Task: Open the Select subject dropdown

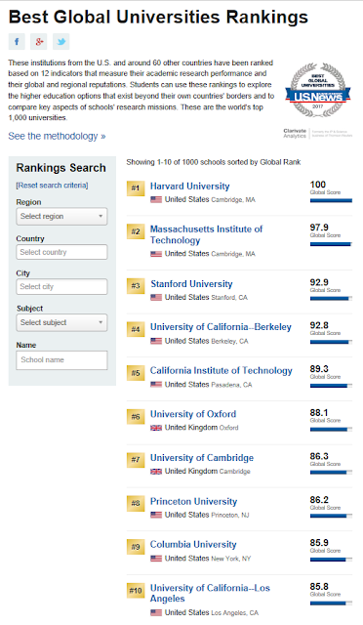Action: pyautogui.click(x=61, y=322)
